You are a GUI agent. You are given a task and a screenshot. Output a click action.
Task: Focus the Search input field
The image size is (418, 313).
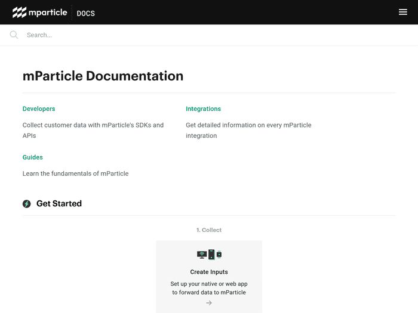tap(209, 35)
